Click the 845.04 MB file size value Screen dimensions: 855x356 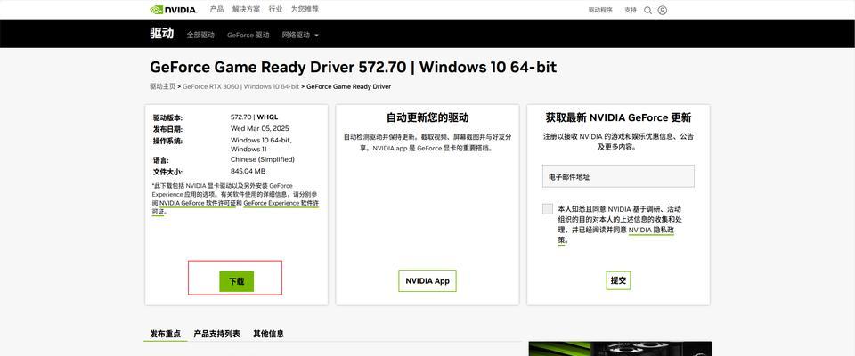[x=248, y=171]
